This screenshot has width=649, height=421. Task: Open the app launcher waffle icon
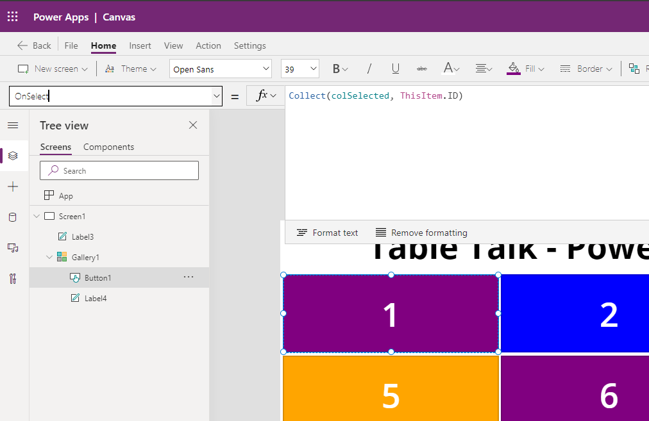click(12, 17)
